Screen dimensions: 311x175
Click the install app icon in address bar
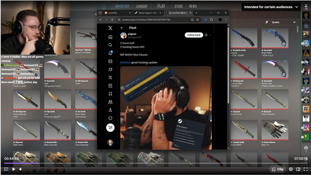pos(192,20)
